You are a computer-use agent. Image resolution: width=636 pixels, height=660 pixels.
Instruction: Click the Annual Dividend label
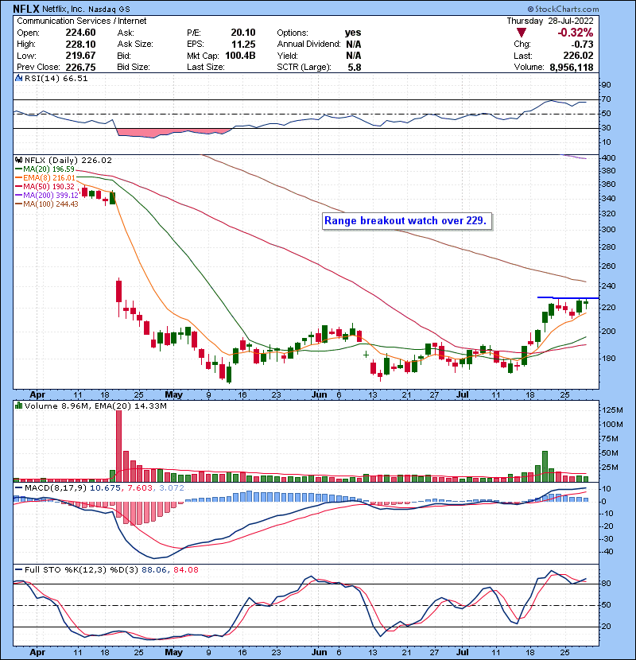click(x=308, y=45)
